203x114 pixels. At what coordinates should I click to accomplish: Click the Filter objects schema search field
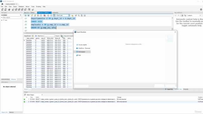pos(12,18)
